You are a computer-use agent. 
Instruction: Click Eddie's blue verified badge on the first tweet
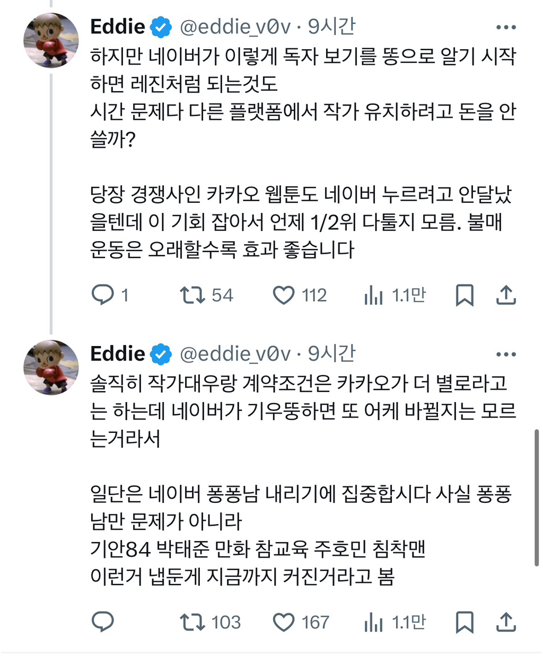[160, 26]
